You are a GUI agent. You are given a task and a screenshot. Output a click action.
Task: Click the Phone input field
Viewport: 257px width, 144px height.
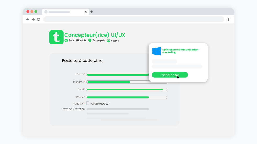127,97
